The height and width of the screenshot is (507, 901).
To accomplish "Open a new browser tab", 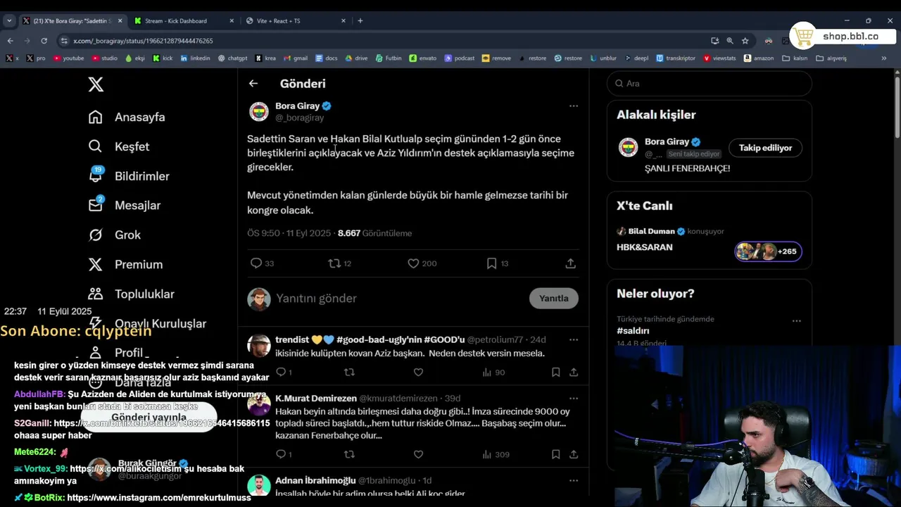I will coord(360,20).
